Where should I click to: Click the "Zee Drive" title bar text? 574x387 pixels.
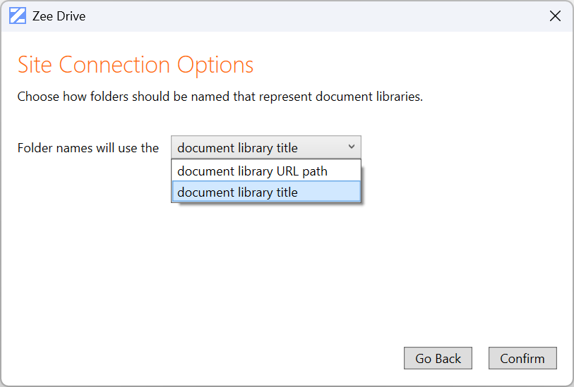click(x=59, y=16)
